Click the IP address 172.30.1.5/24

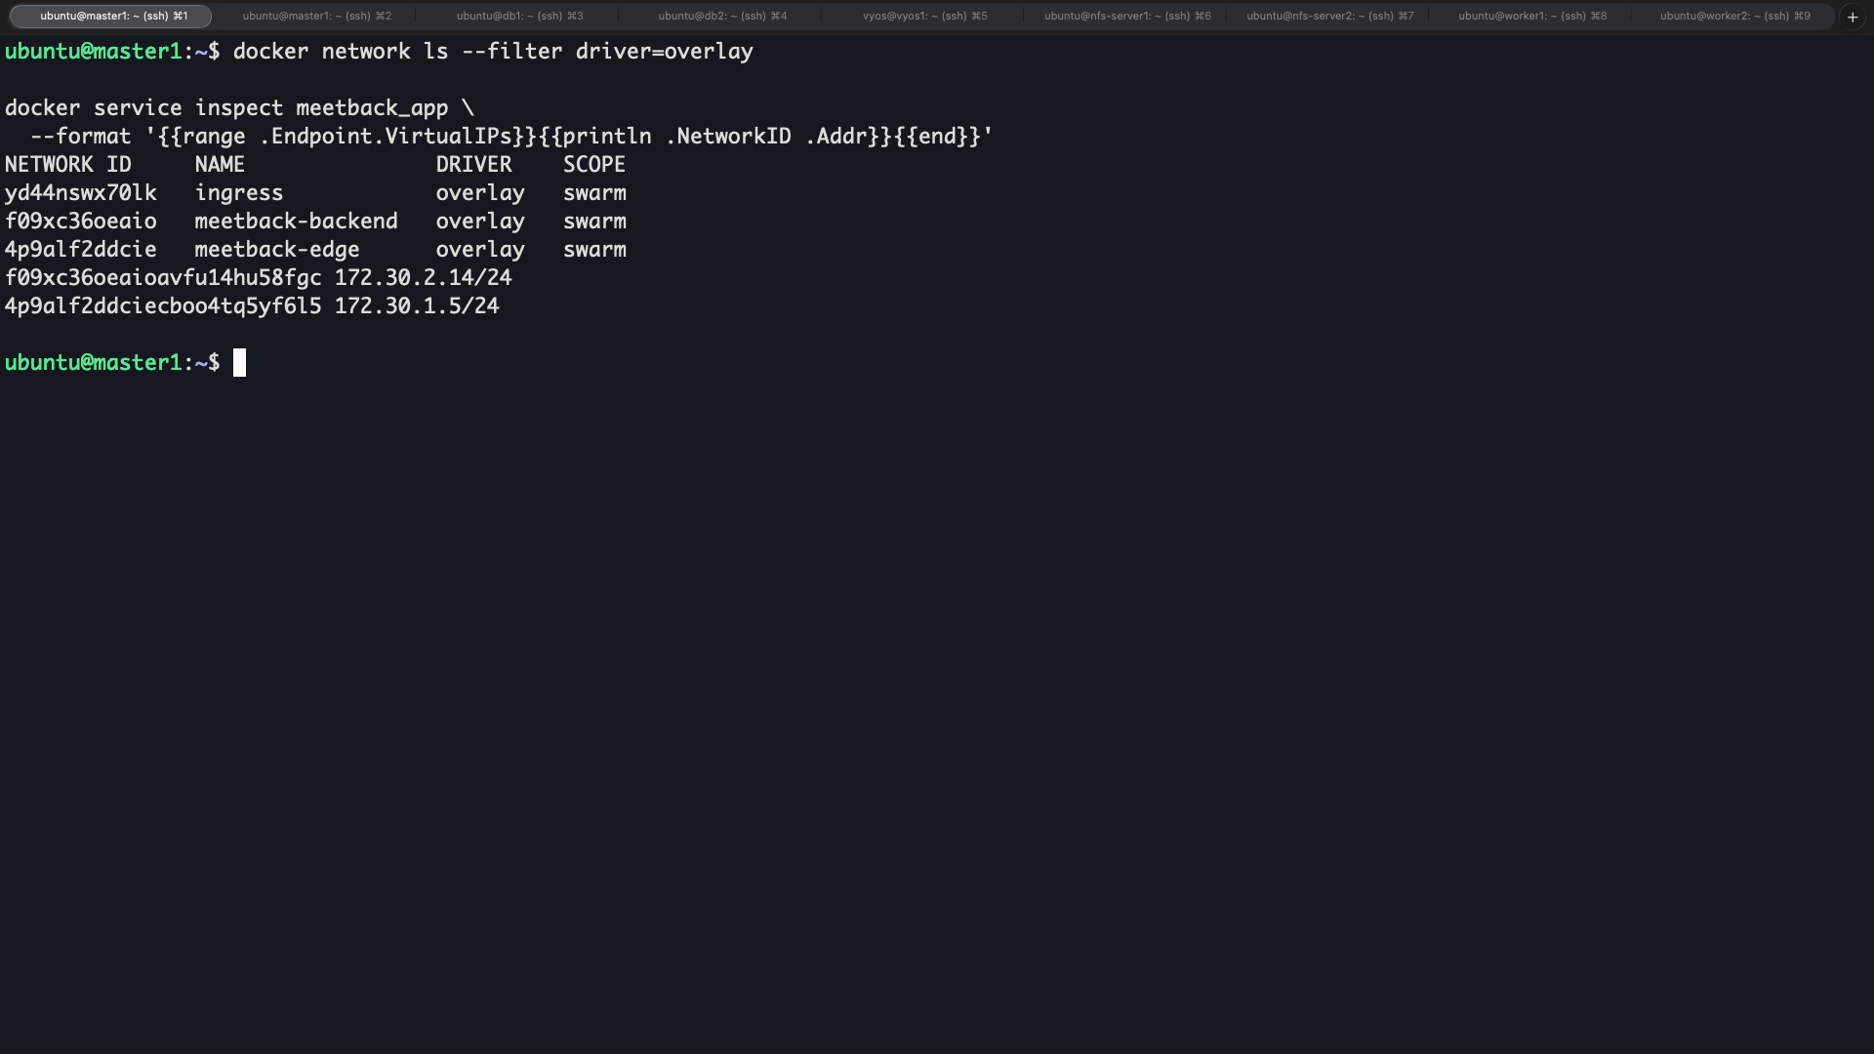(417, 306)
